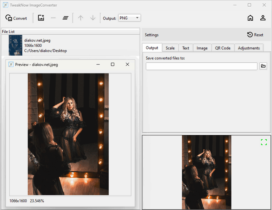
Task: Move file up with the up arrow
Action: click(x=81, y=18)
